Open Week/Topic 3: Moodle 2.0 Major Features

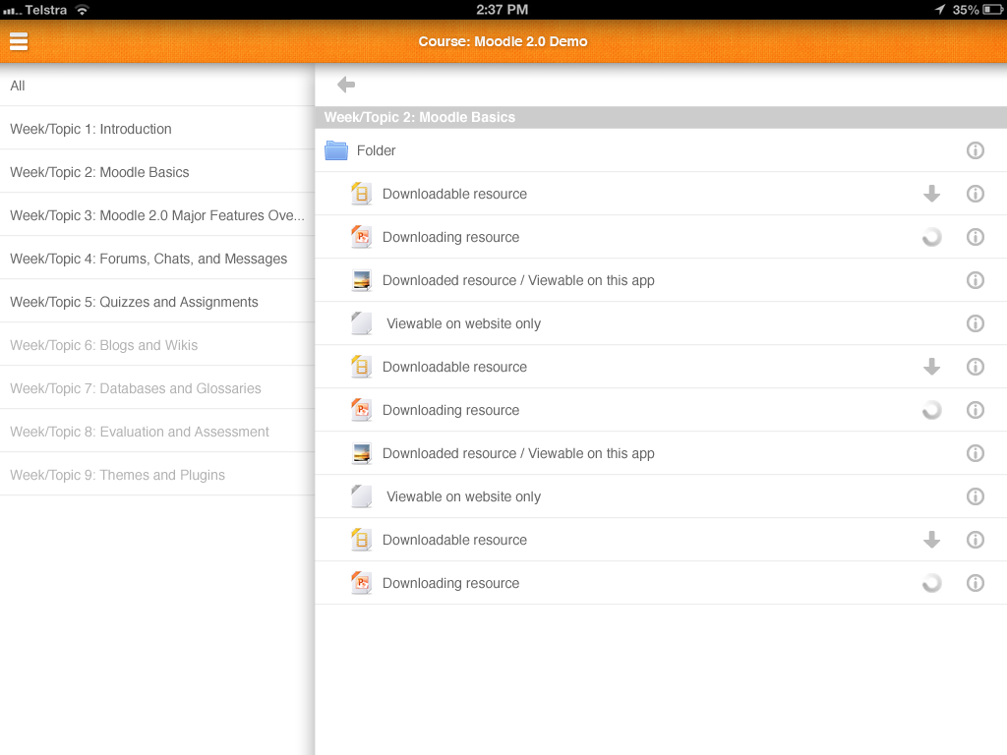156,215
